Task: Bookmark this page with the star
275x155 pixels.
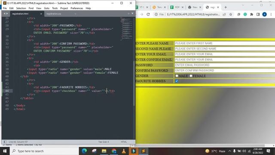Action: [231, 14]
